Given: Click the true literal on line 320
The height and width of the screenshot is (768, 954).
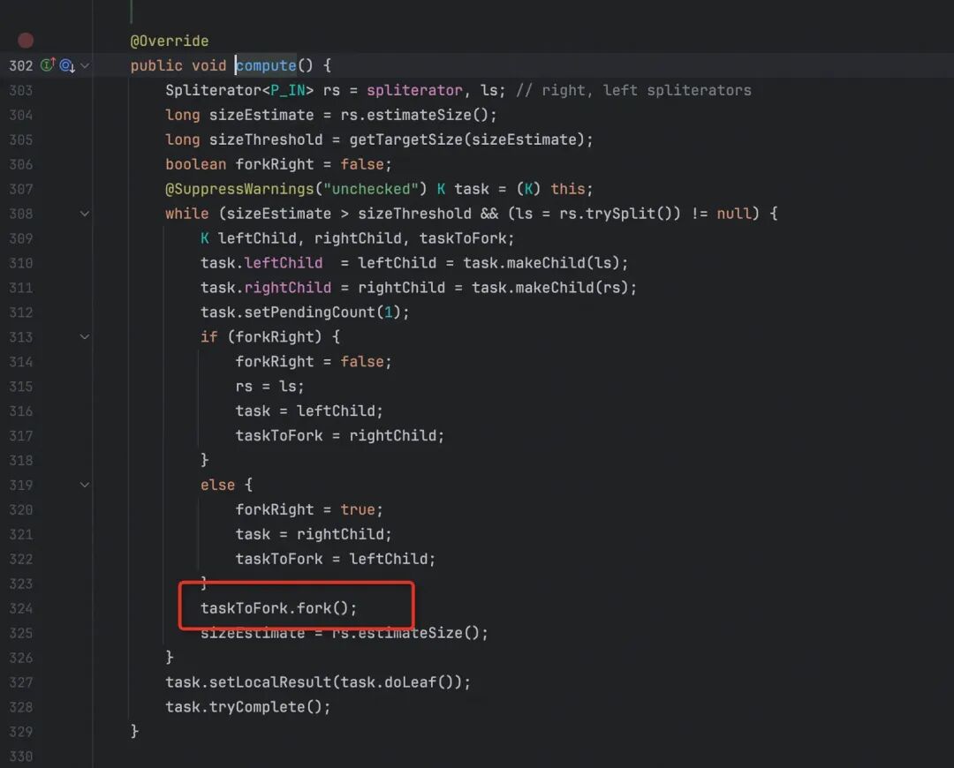Looking at the screenshot, I should [x=358, y=509].
